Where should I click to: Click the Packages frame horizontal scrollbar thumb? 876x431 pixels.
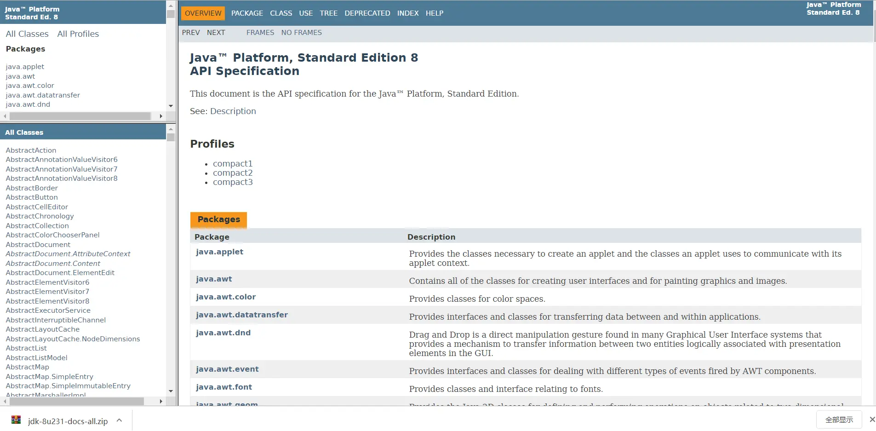coord(80,116)
